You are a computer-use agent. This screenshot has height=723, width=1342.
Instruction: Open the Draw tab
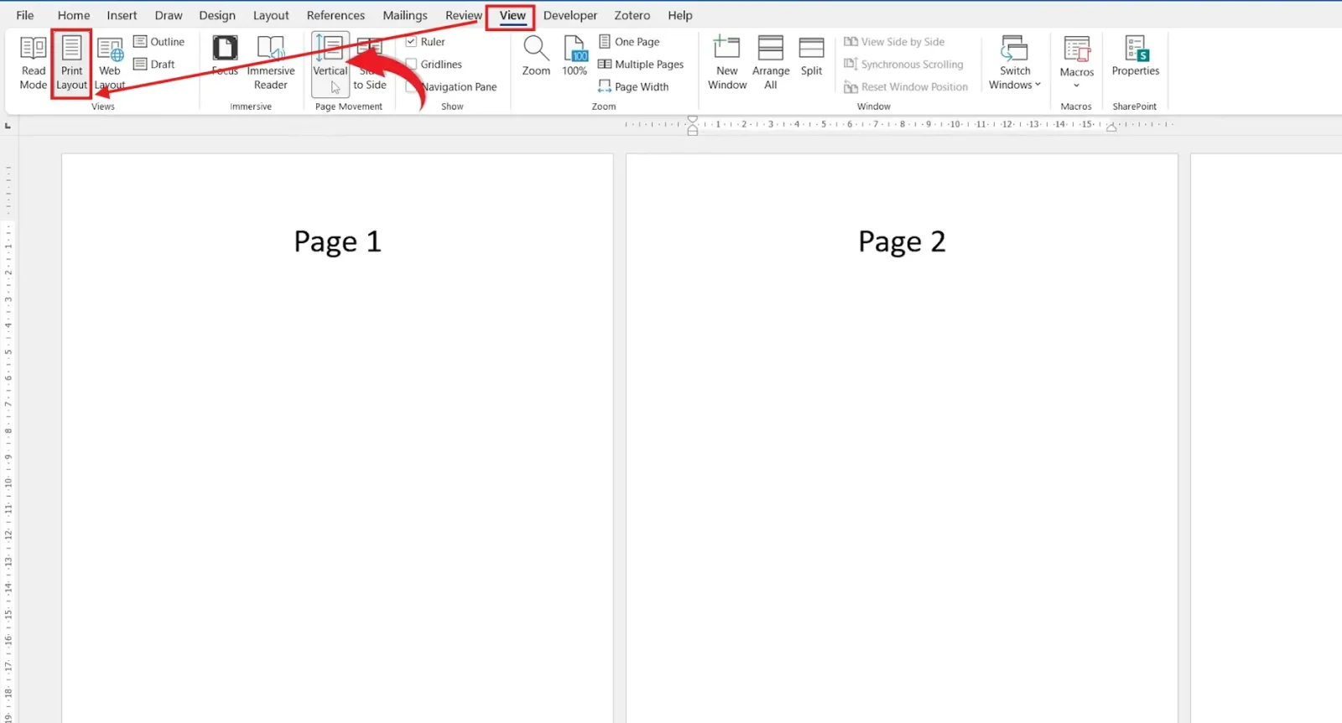click(x=169, y=15)
